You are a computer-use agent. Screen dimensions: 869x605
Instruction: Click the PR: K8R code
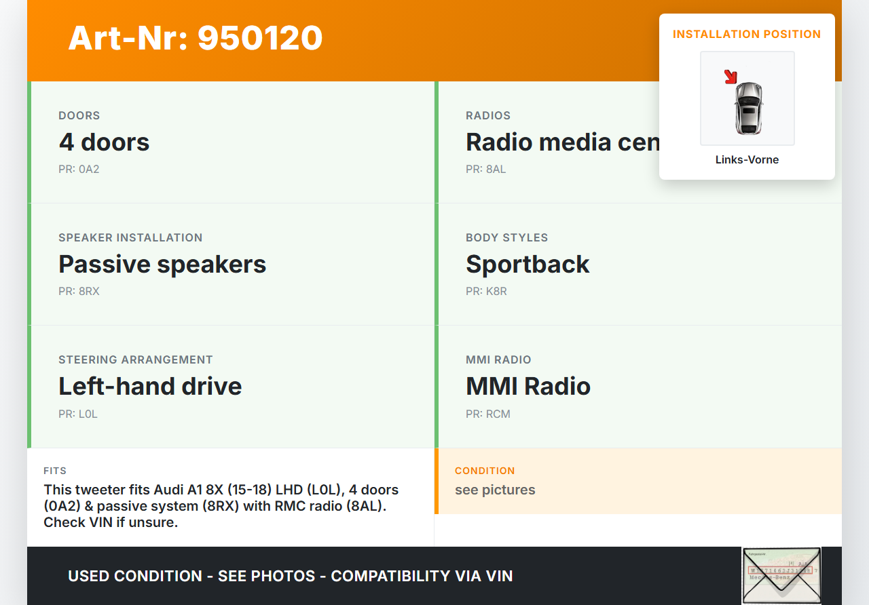[486, 292]
